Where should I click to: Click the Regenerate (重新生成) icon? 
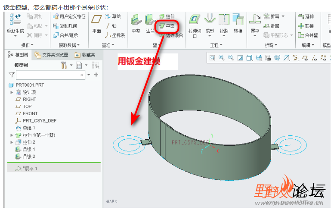pos(15,19)
